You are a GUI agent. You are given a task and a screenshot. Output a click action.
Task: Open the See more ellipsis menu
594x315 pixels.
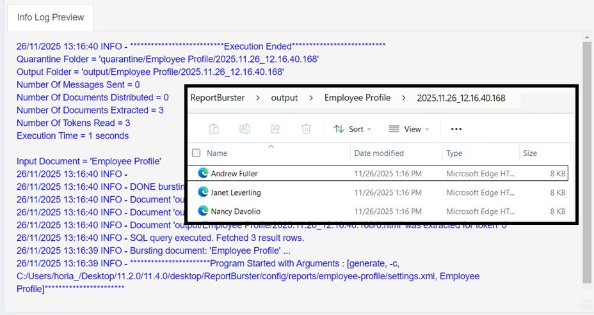pyautogui.click(x=456, y=129)
